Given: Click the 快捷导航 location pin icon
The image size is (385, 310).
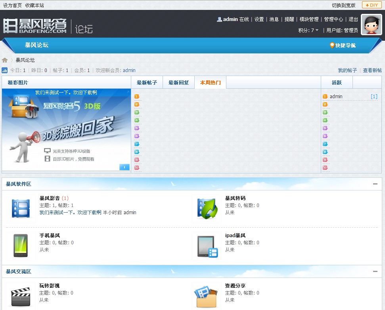Looking at the screenshot, I should point(332,45).
